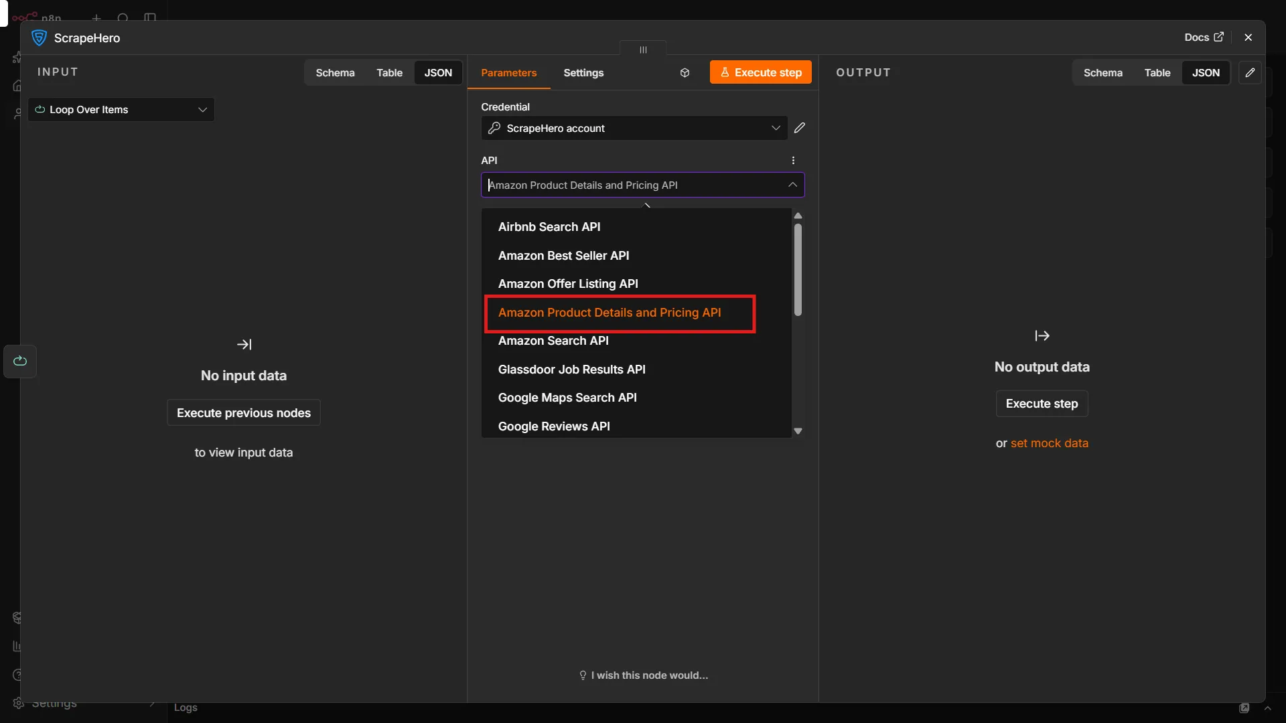Click the output edit pencil icon
The width and height of the screenshot is (1286, 723).
coord(1250,72)
